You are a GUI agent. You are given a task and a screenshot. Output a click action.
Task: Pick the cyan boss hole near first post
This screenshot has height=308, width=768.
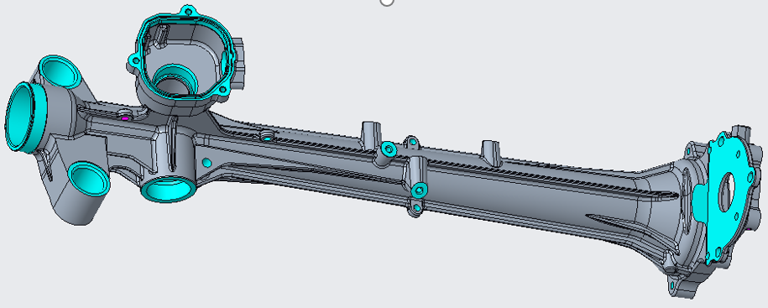pos(389,149)
